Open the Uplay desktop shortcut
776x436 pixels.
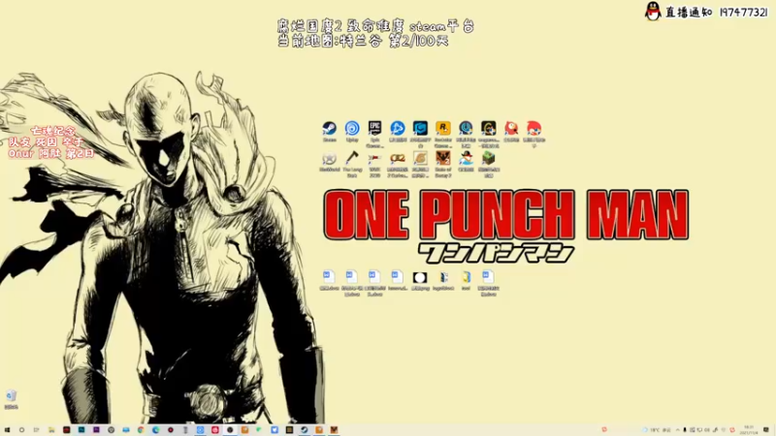coord(352,132)
